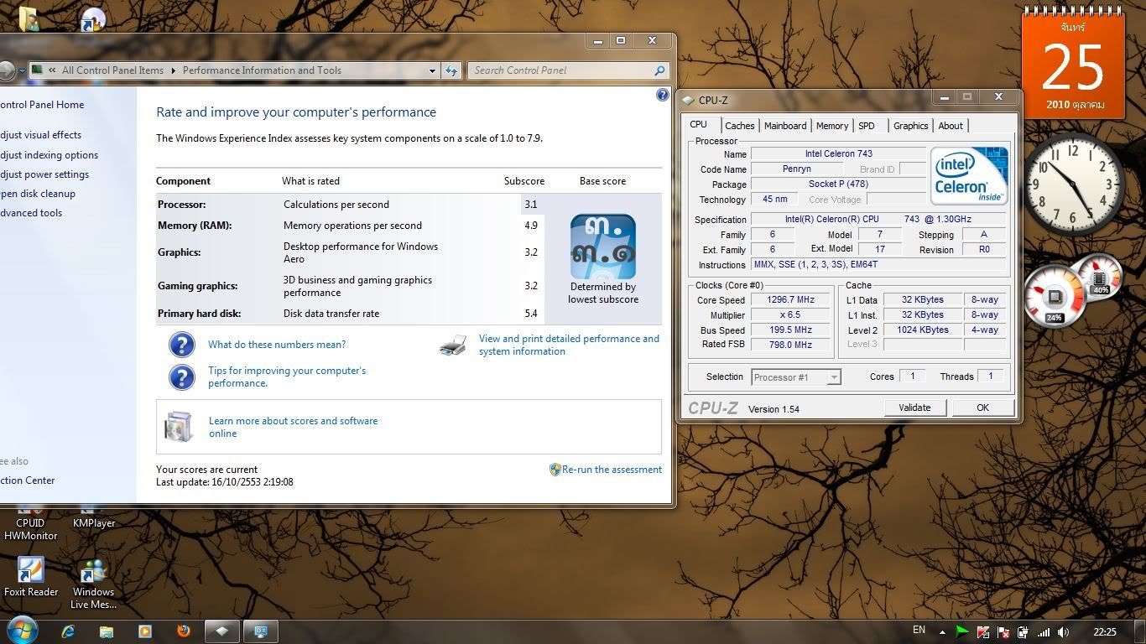Open Internet Explorer from the taskbar

click(x=68, y=631)
